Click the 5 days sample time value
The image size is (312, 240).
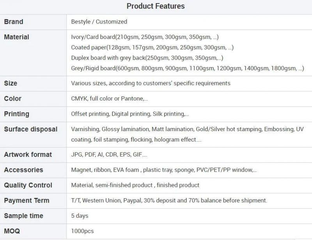click(80, 216)
